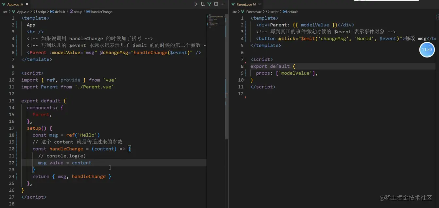The width and height of the screenshot is (439, 208).
Task: Click the green Vue split-editors icon
Action: [209, 4]
